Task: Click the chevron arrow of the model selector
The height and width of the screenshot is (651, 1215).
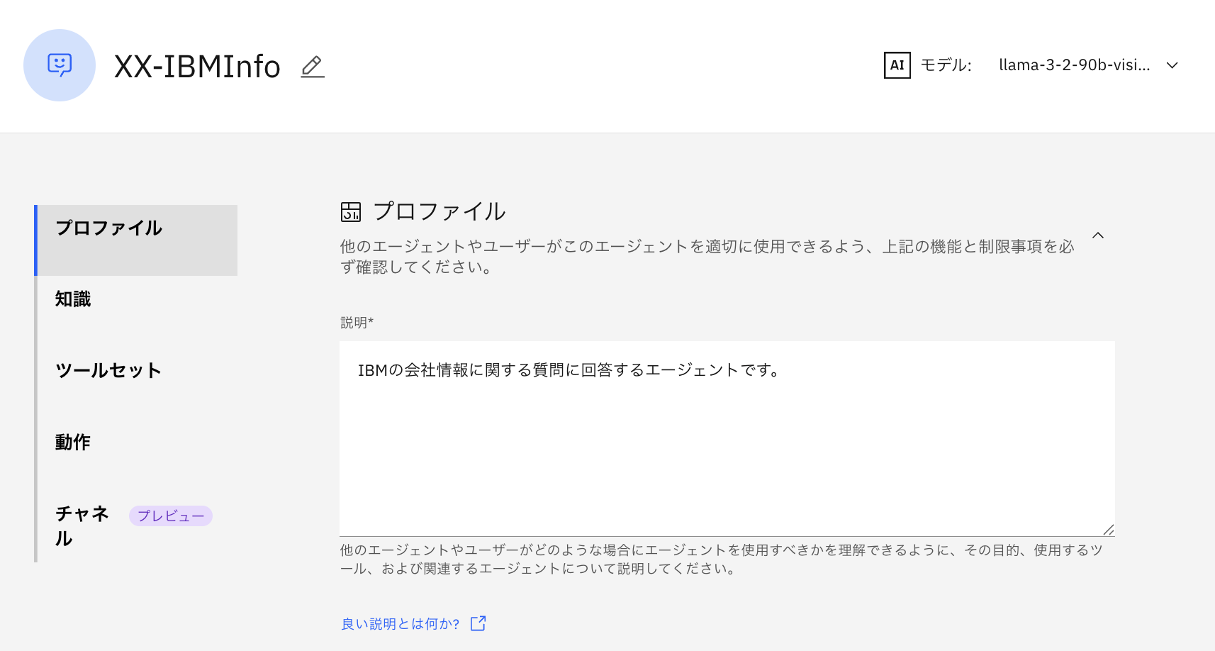Action: (1172, 65)
